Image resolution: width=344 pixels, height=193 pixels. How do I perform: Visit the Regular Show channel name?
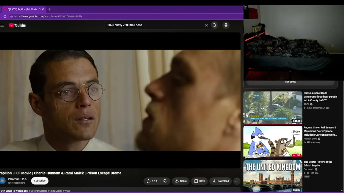click(x=310, y=139)
